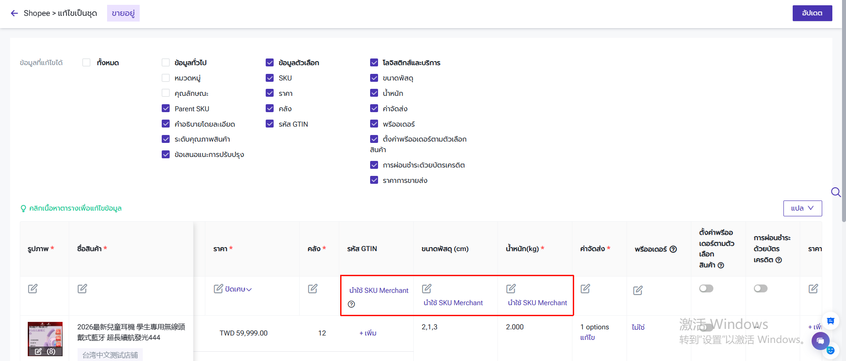The height and width of the screenshot is (361, 846).
Task: Uncheck the Parent SKU checkbox
Action: click(x=166, y=109)
